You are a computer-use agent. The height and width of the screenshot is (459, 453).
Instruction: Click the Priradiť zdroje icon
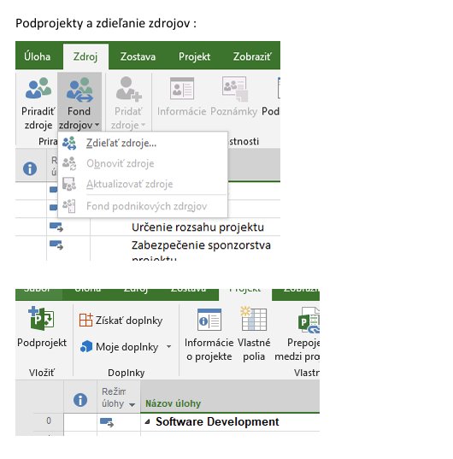tap(38, 88)
